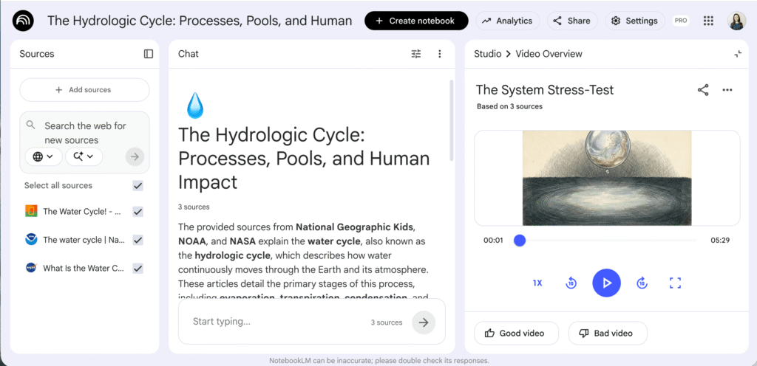Viewport: 757px width, 366px height.
Task: Click Create notebook button
Action: pyautogui.click(x=416, y=21)
